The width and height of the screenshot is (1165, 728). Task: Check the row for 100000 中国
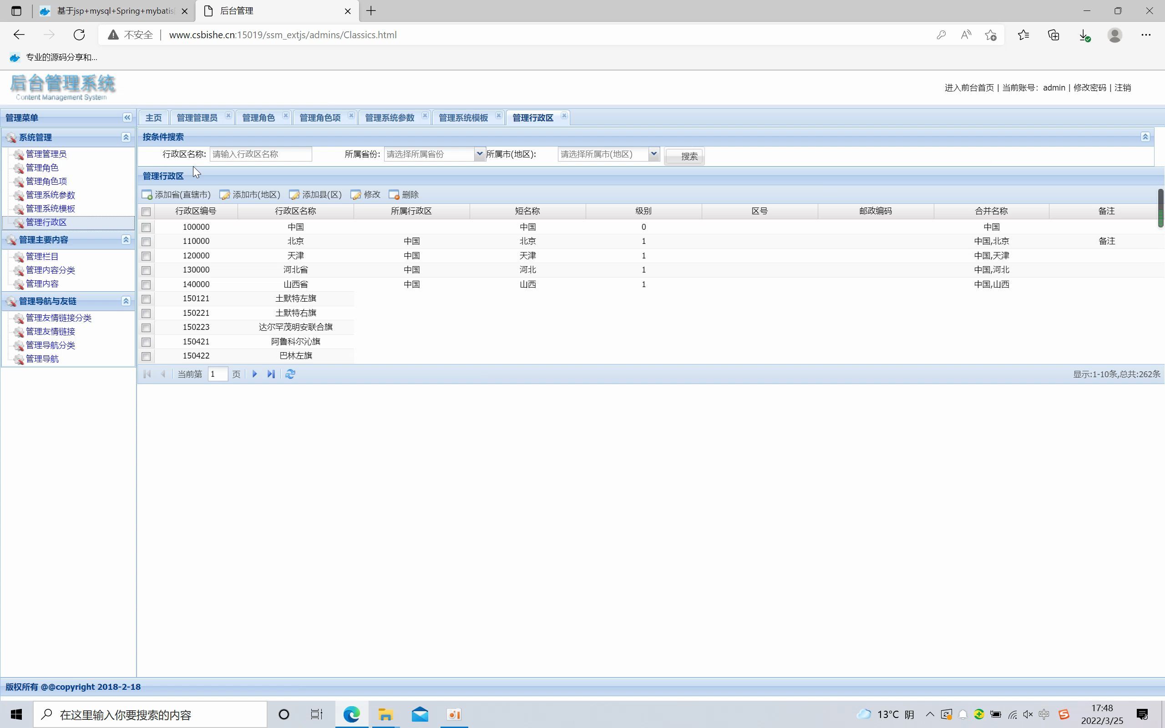[x=147, y=227]
